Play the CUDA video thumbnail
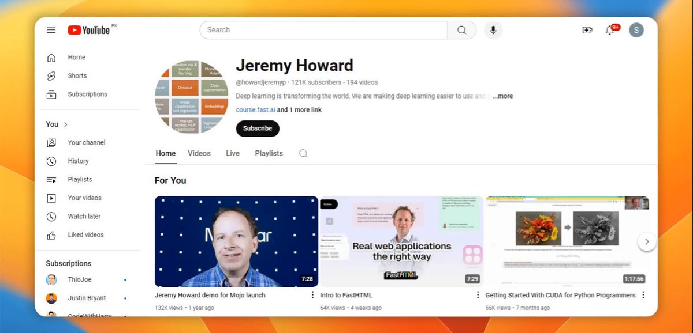 (567, 241)
